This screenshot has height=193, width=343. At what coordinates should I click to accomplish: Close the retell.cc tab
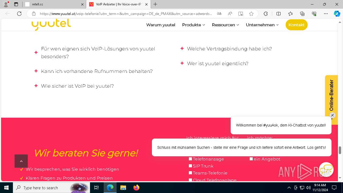[x=82, y=4]
